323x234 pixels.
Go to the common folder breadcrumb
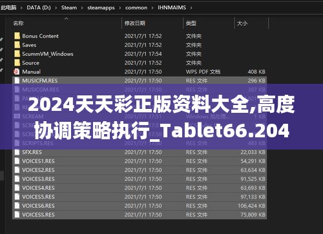point(136,8)
